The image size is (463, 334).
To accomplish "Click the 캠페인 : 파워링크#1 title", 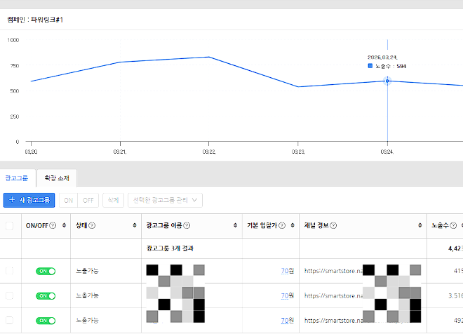I will tap(35, 20).
